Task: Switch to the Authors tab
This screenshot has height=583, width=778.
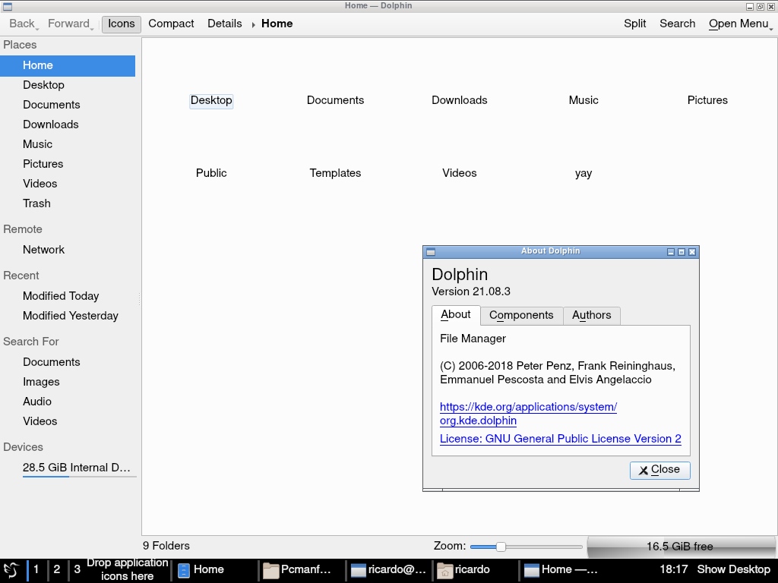Action: tap(592, 315)
